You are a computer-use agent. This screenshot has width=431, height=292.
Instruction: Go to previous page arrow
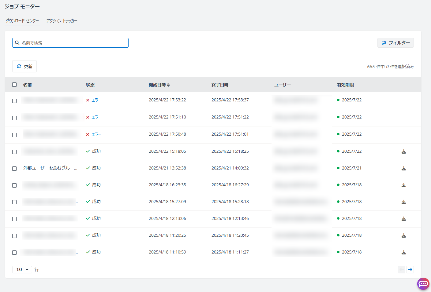pos(402,269)
